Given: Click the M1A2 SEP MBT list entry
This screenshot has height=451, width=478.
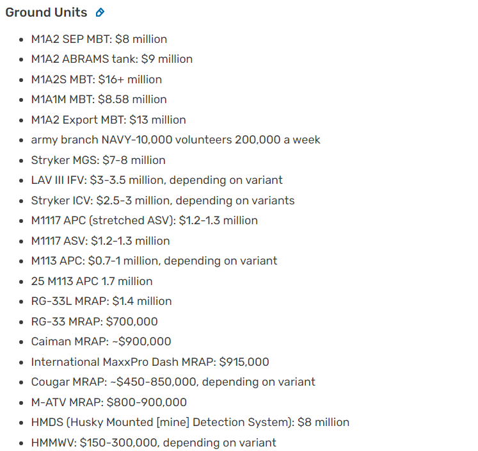Looking at the screenshot, I should (x=99, y=39).
